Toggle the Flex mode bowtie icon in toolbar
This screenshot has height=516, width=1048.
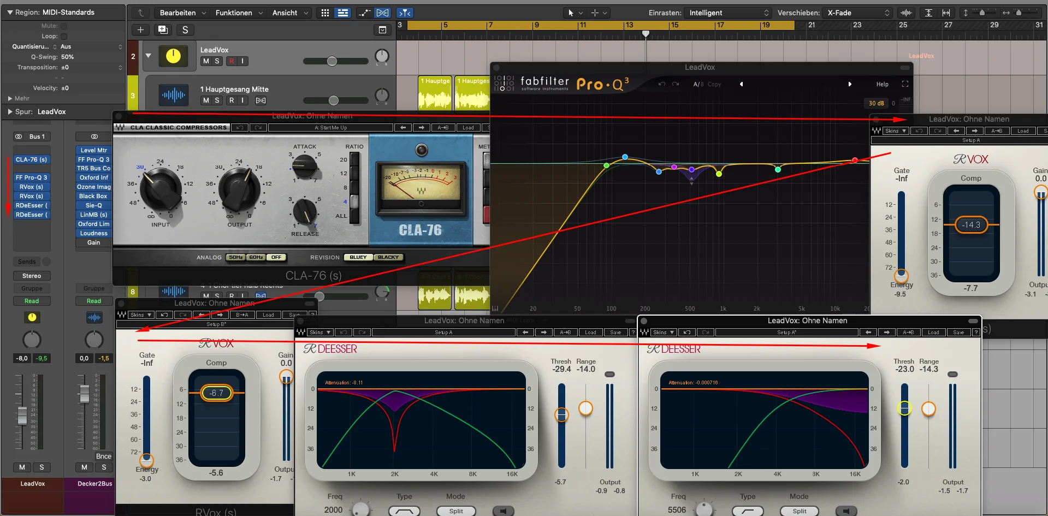(383, 13)
